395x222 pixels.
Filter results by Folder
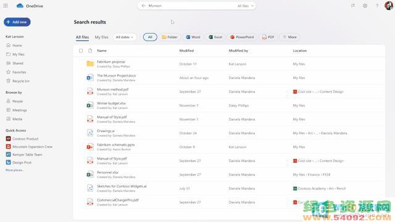pyautogui.click(x=170, y=37)
